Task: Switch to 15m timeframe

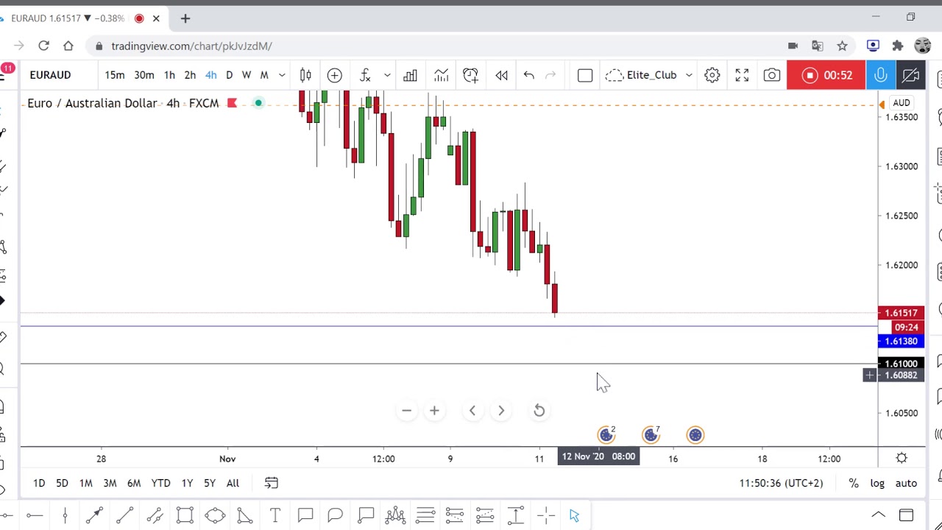Action: coord(115,75)
